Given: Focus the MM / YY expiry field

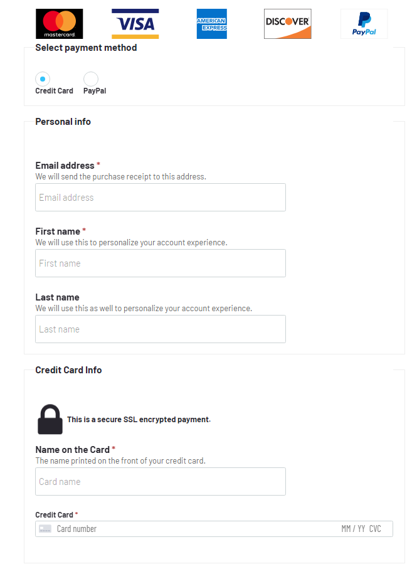Looking at the screenshot, I should pos(353,529).
